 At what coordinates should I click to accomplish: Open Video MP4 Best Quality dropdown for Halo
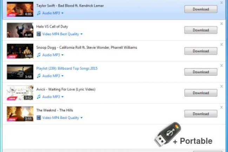coord(81,34)
